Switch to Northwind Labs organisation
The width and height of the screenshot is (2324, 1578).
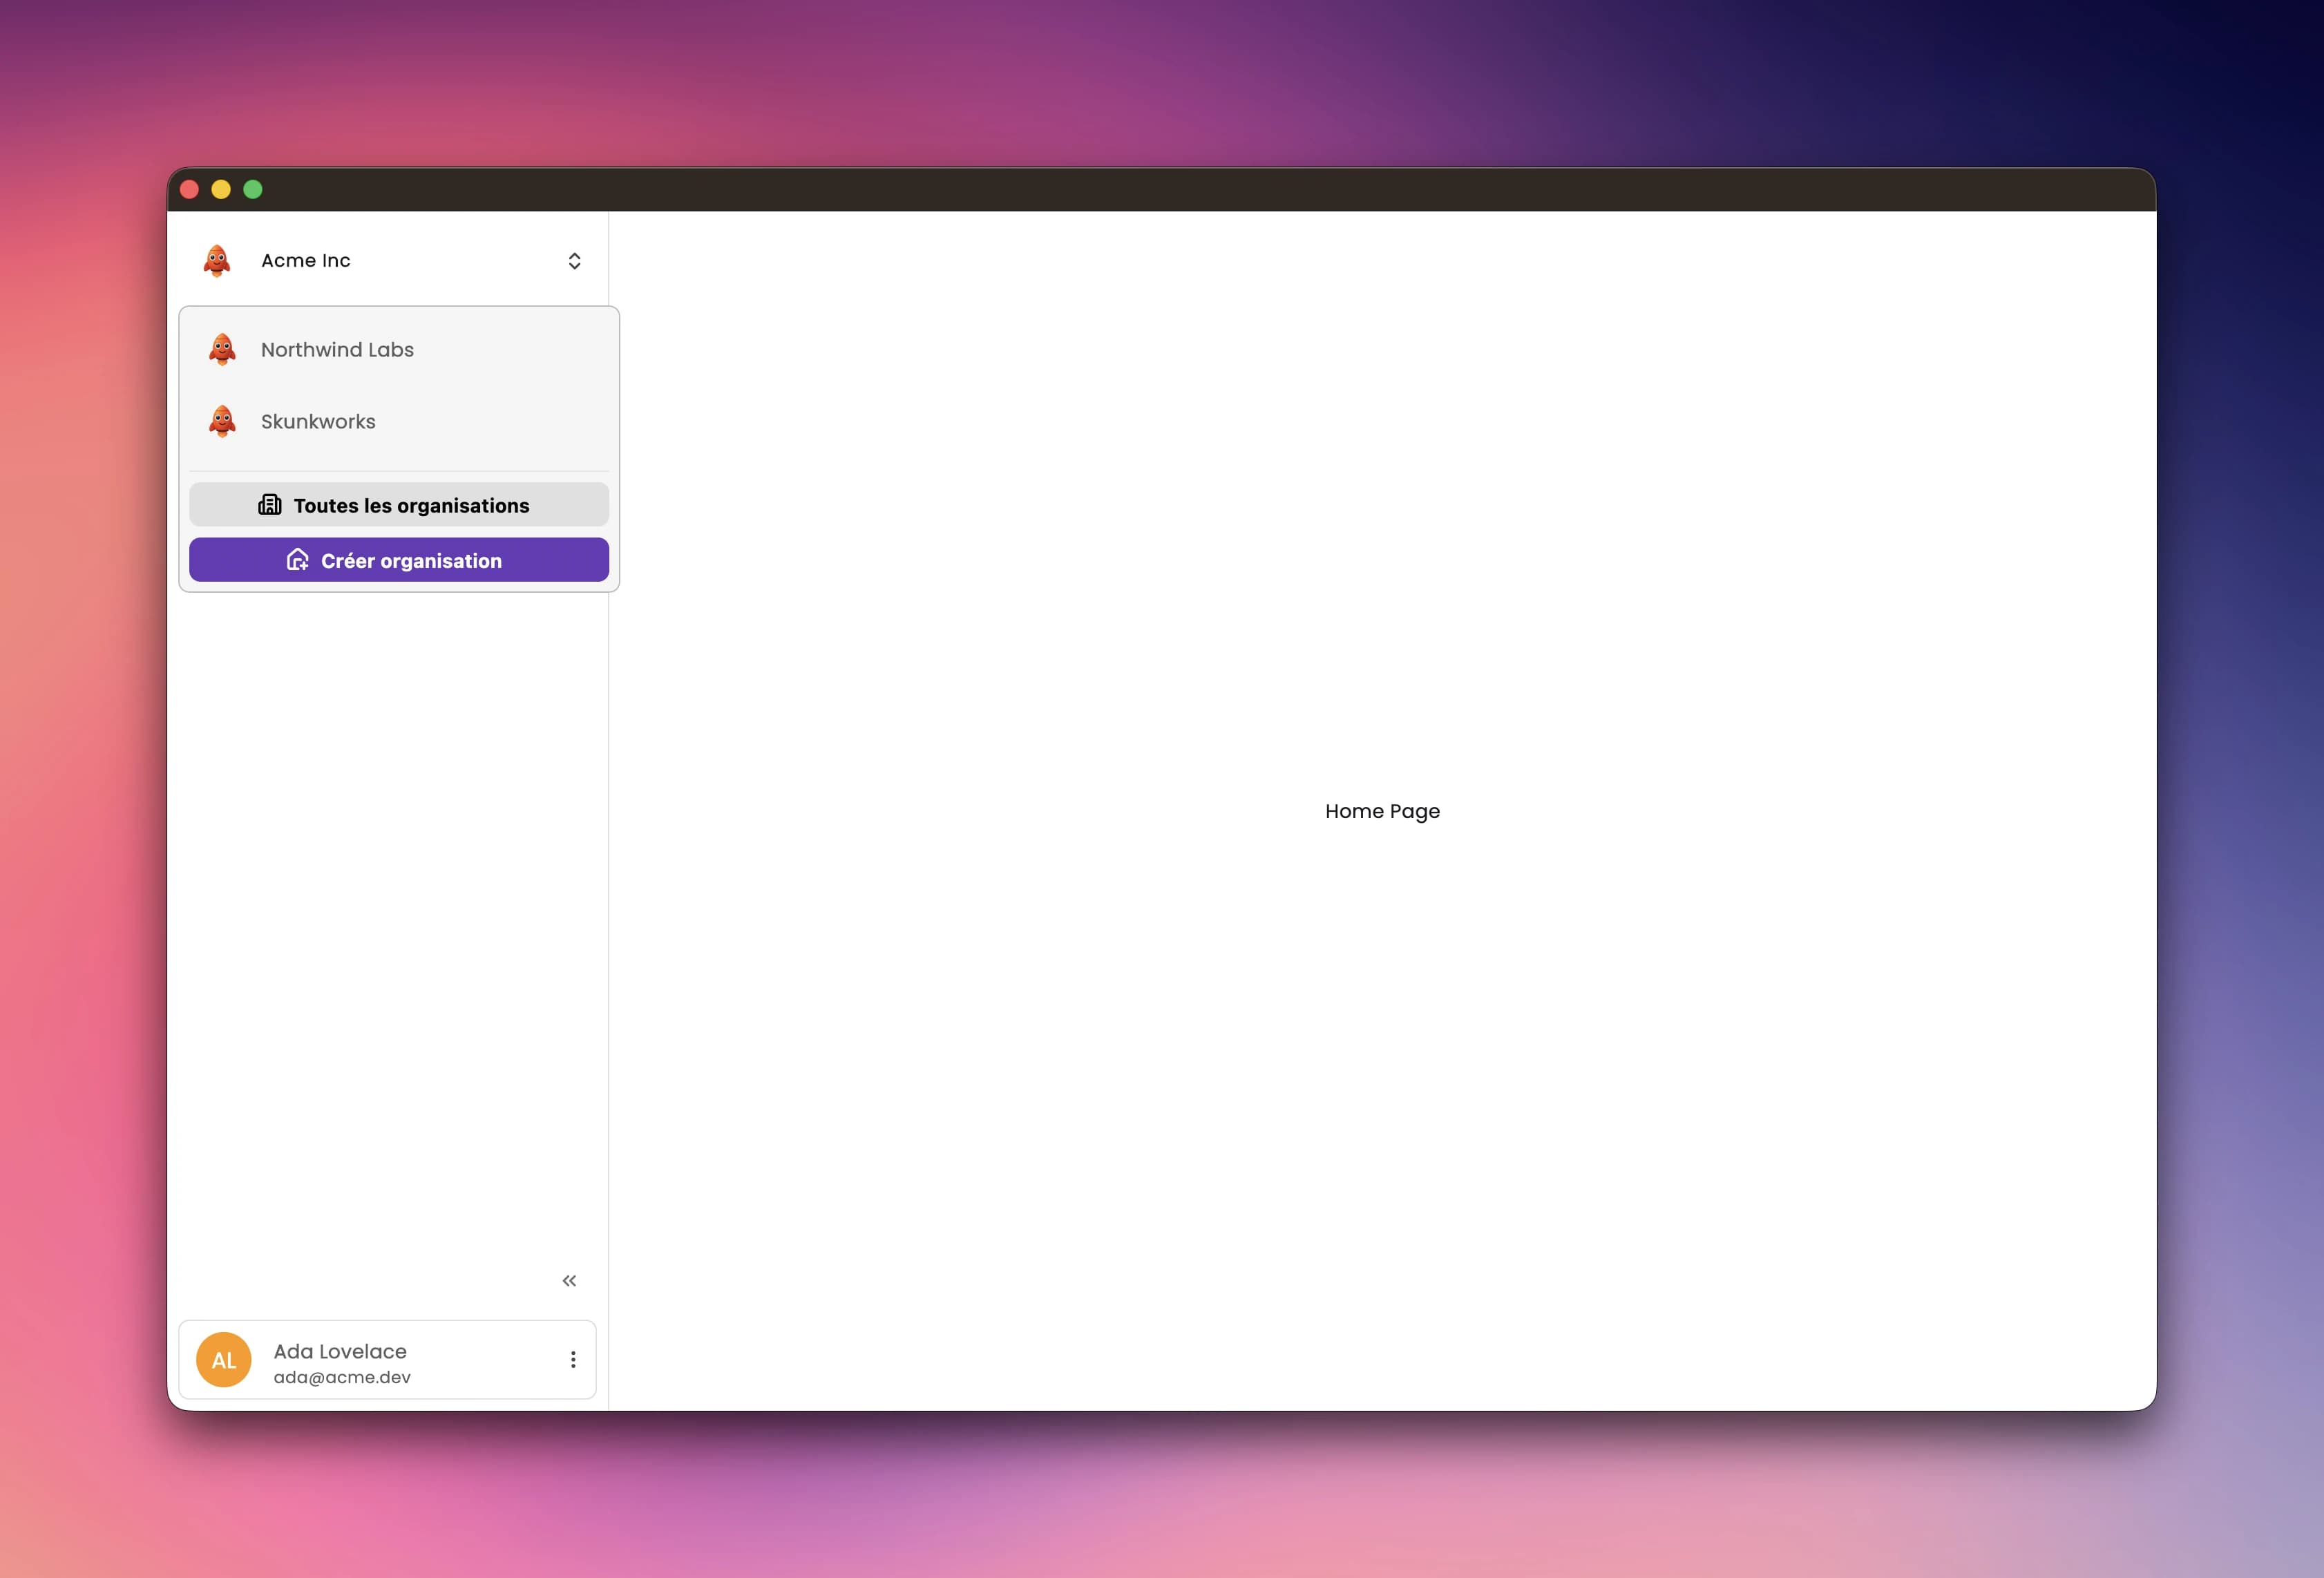(x=398, y=349)
